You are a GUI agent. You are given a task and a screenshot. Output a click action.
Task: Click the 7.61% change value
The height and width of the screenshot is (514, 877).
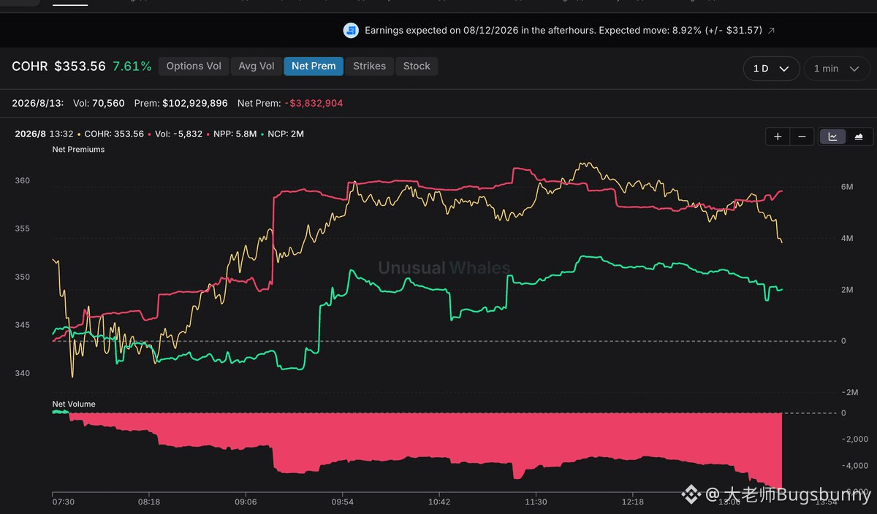coord(132,66)
